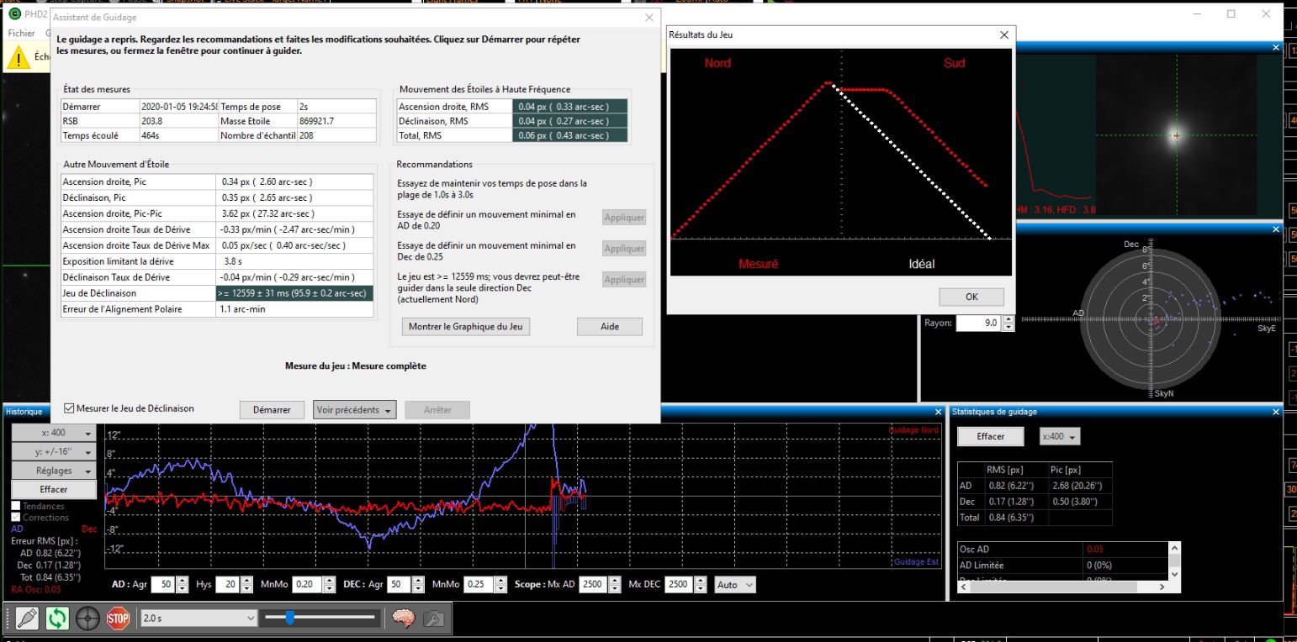Click the Aide button

[x=610, y=327]
